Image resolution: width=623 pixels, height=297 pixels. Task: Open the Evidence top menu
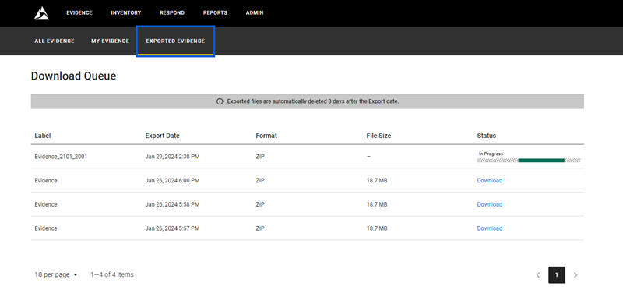click(x=79, y=12)
